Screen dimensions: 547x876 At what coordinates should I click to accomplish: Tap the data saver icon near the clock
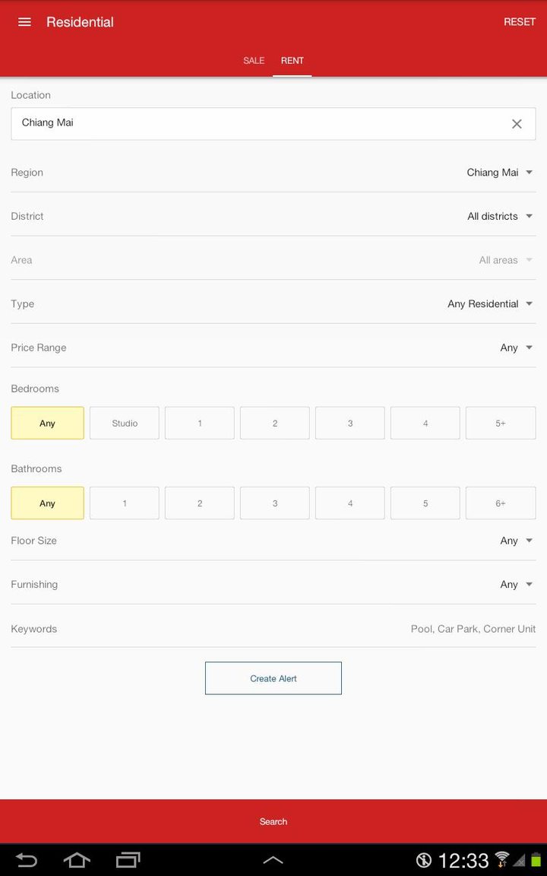tap(423, 859)
